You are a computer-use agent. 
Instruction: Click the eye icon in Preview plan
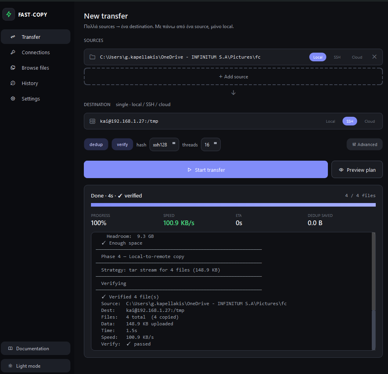[x=341, y=170]
